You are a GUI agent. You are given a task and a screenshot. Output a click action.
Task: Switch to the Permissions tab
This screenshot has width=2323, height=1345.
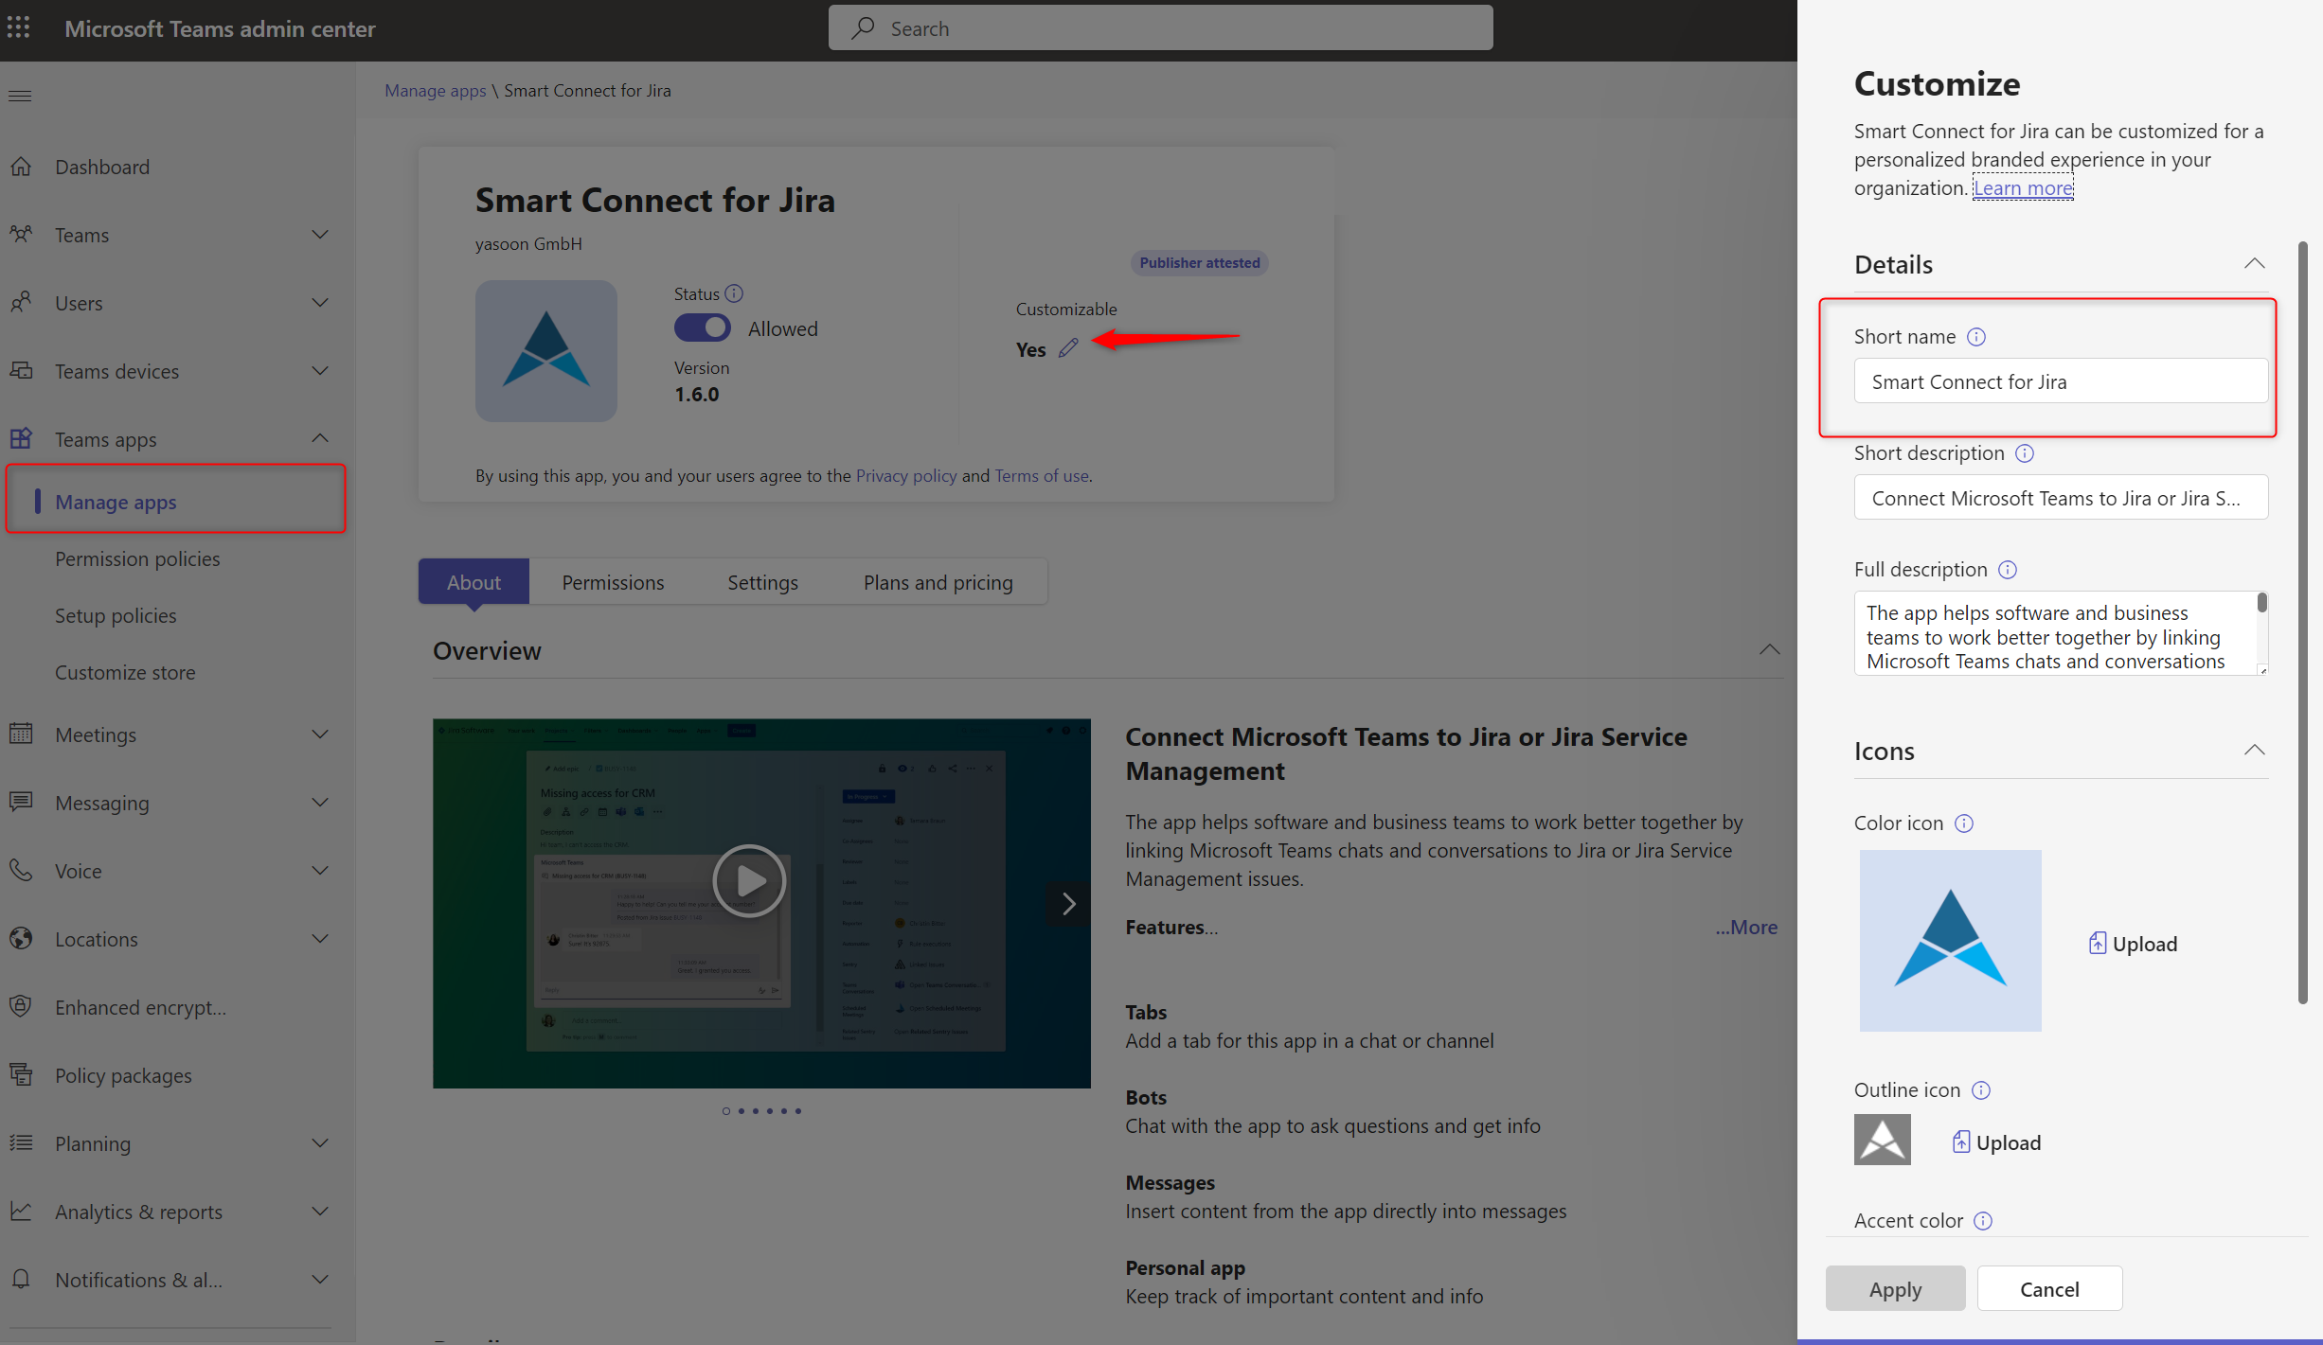[x=613, y=582]
